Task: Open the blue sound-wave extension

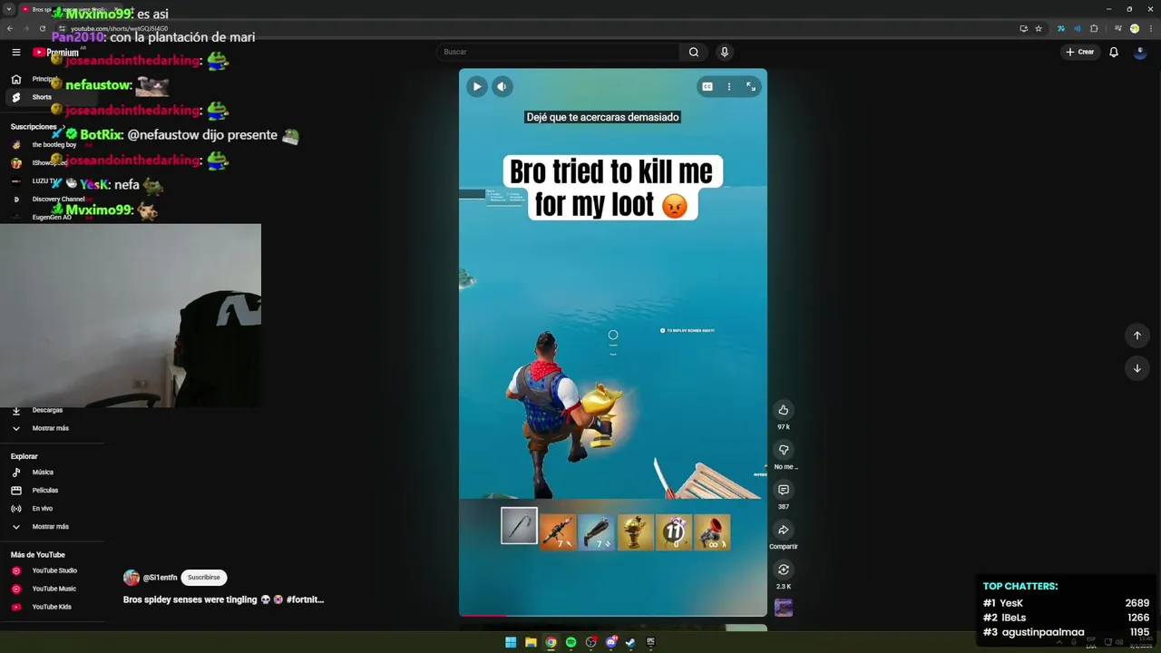Action: 1078,28
